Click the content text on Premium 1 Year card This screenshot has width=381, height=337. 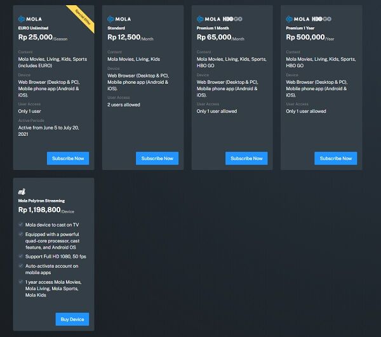[321, 62]
